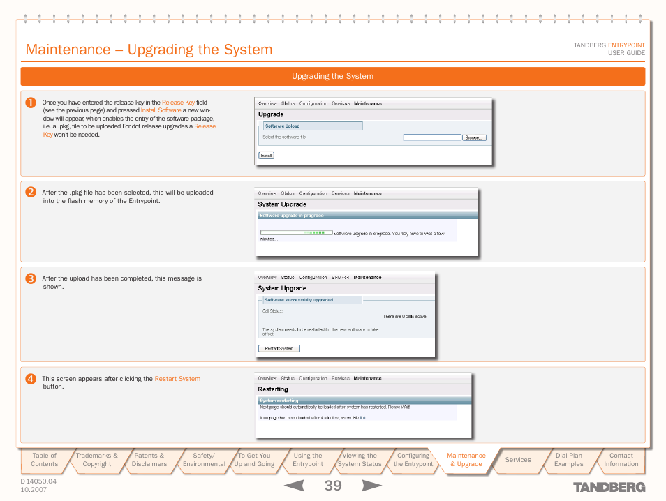Click the 'Upgrading the System' orange banner

tap(332, 77)
